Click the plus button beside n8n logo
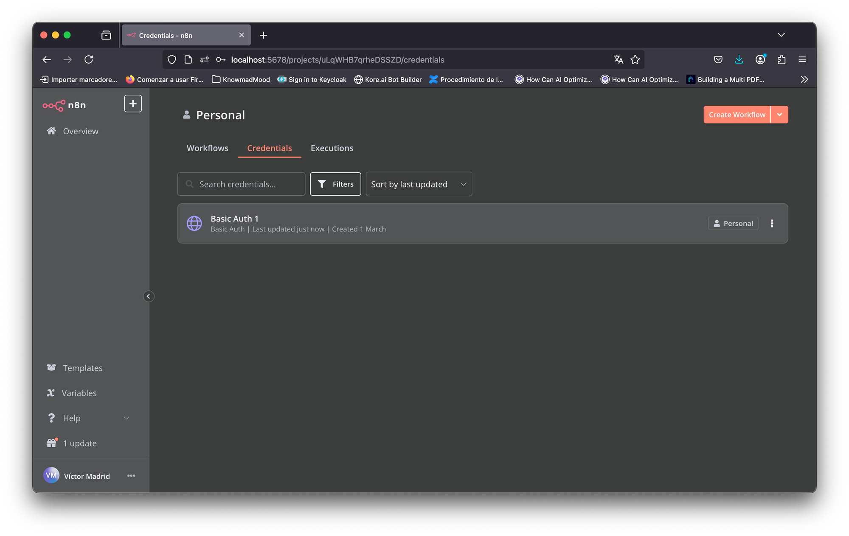849x536 pixels. click(x=133, y=104)
